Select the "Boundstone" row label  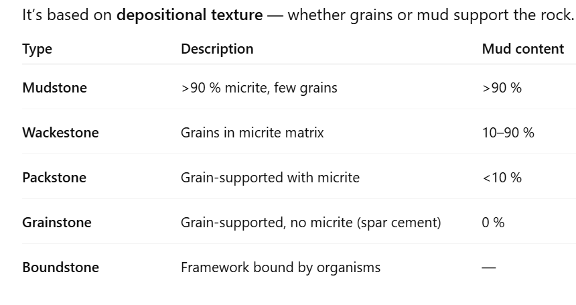pyautogui.click(x=60, y=267)
